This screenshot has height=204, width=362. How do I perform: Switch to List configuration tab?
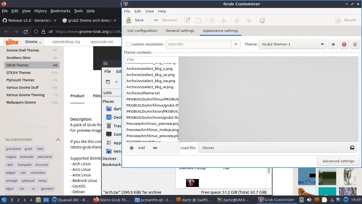tap(142, 31)
